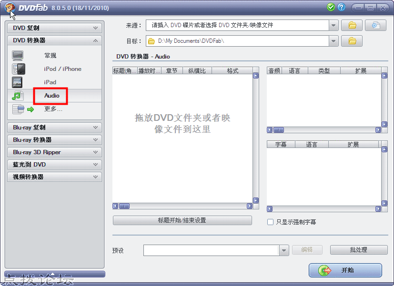Select the iPod / iPhone device icon

tap(19, 69)
